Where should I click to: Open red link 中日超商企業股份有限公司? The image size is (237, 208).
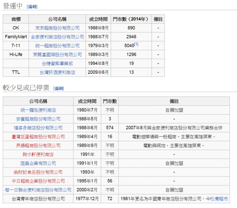[x=38, y=181]
